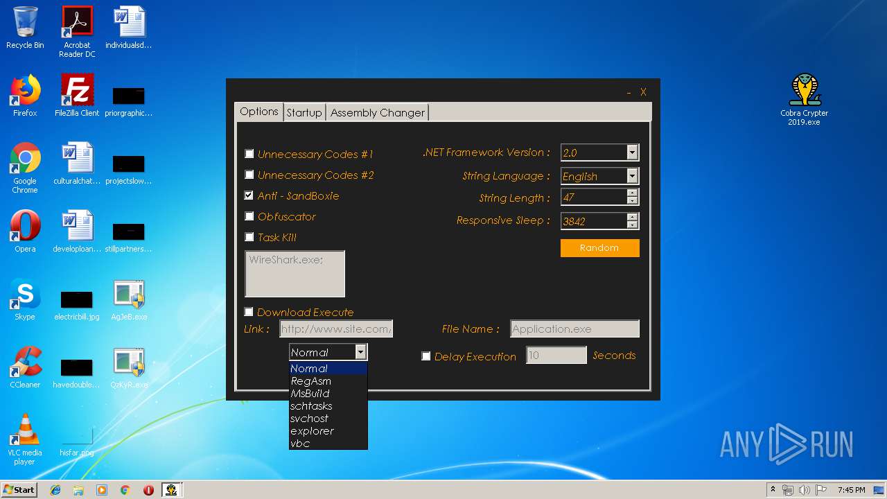The height and width of the screenshot is (499, 887).
Task: Select Cobra Crypter 2019.exe icon
Action: point(805,100)
